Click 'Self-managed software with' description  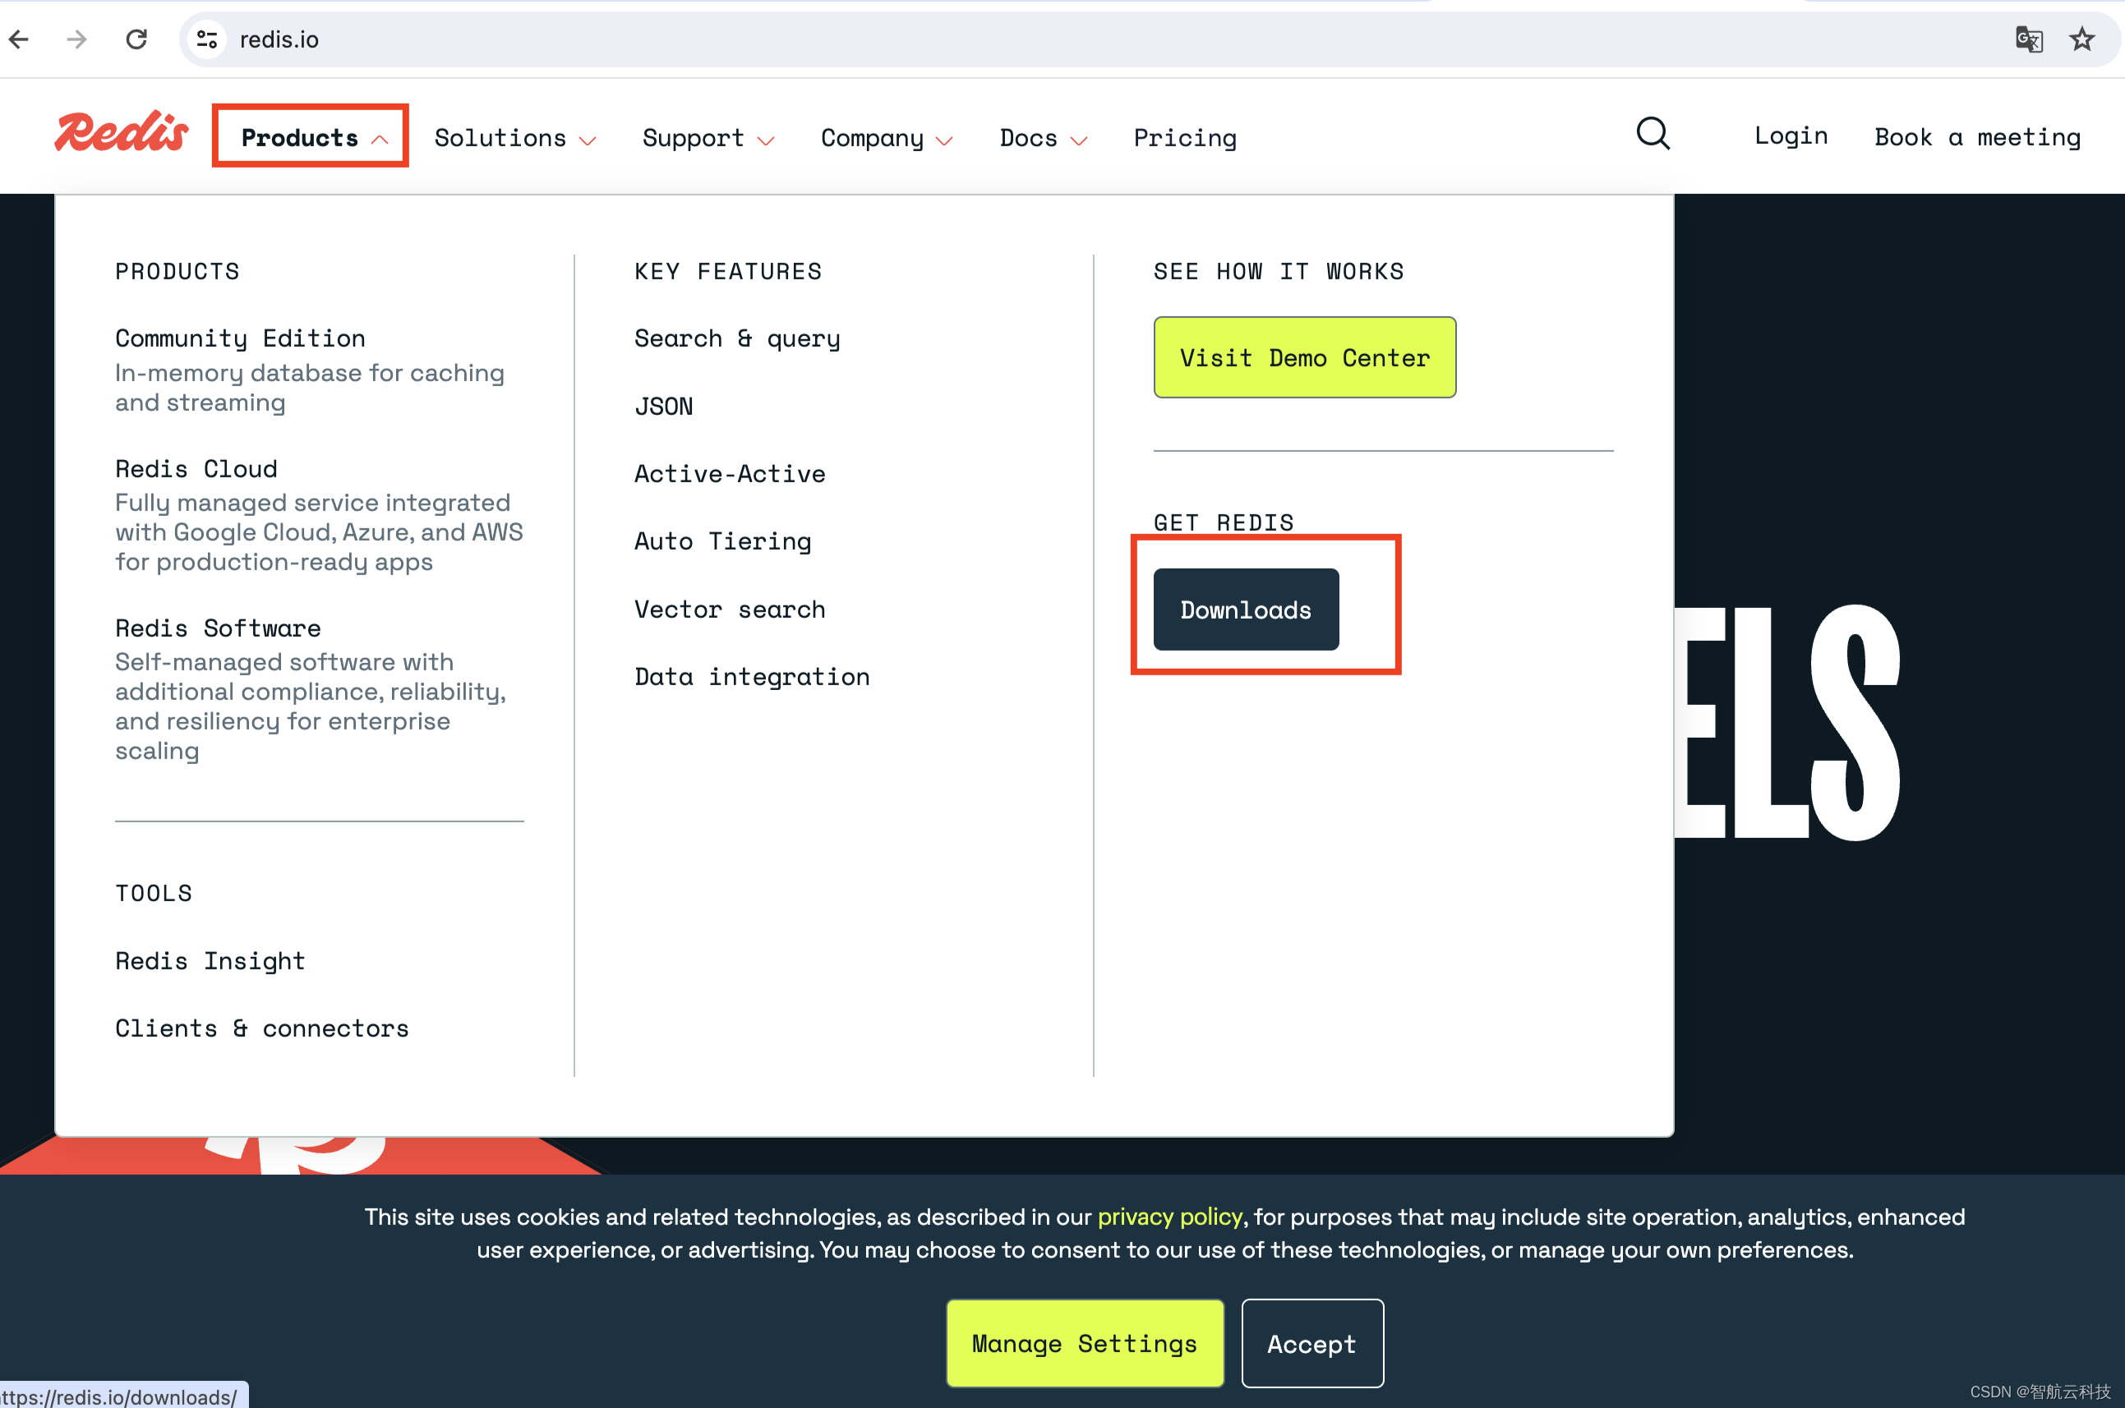click(311, 706)
